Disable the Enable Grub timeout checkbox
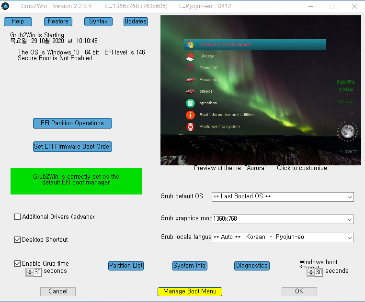The height and width of the screenshot is (302, 365). pyautogui.click(x=17, y=263)
